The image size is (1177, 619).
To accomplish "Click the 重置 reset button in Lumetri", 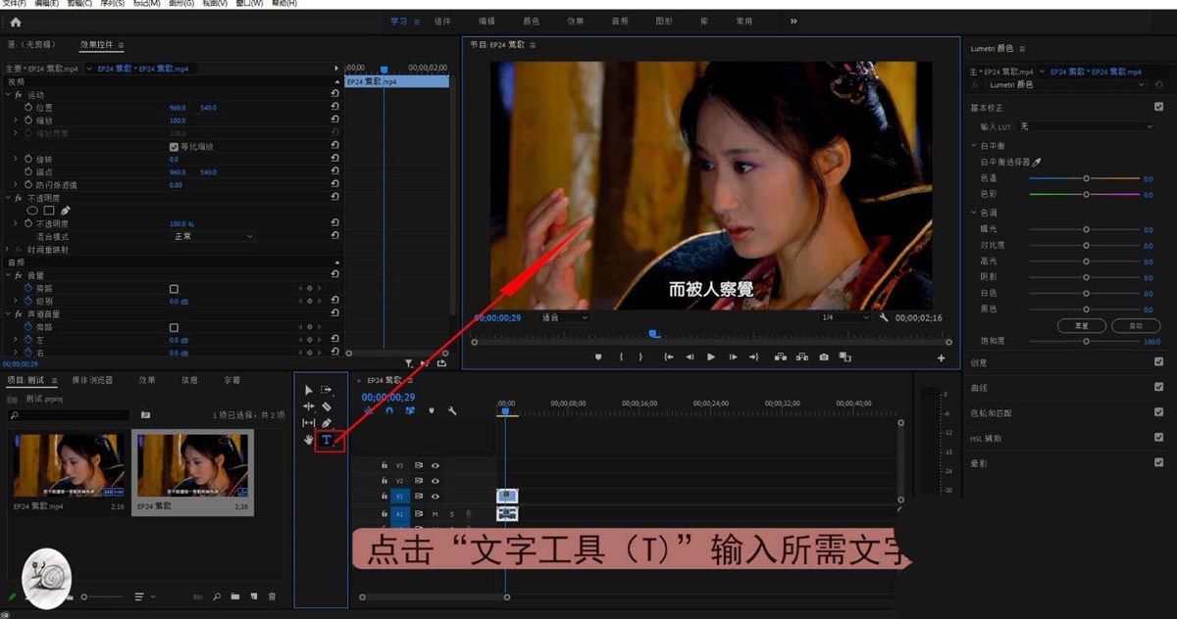I will click(x=1082, y=325).
